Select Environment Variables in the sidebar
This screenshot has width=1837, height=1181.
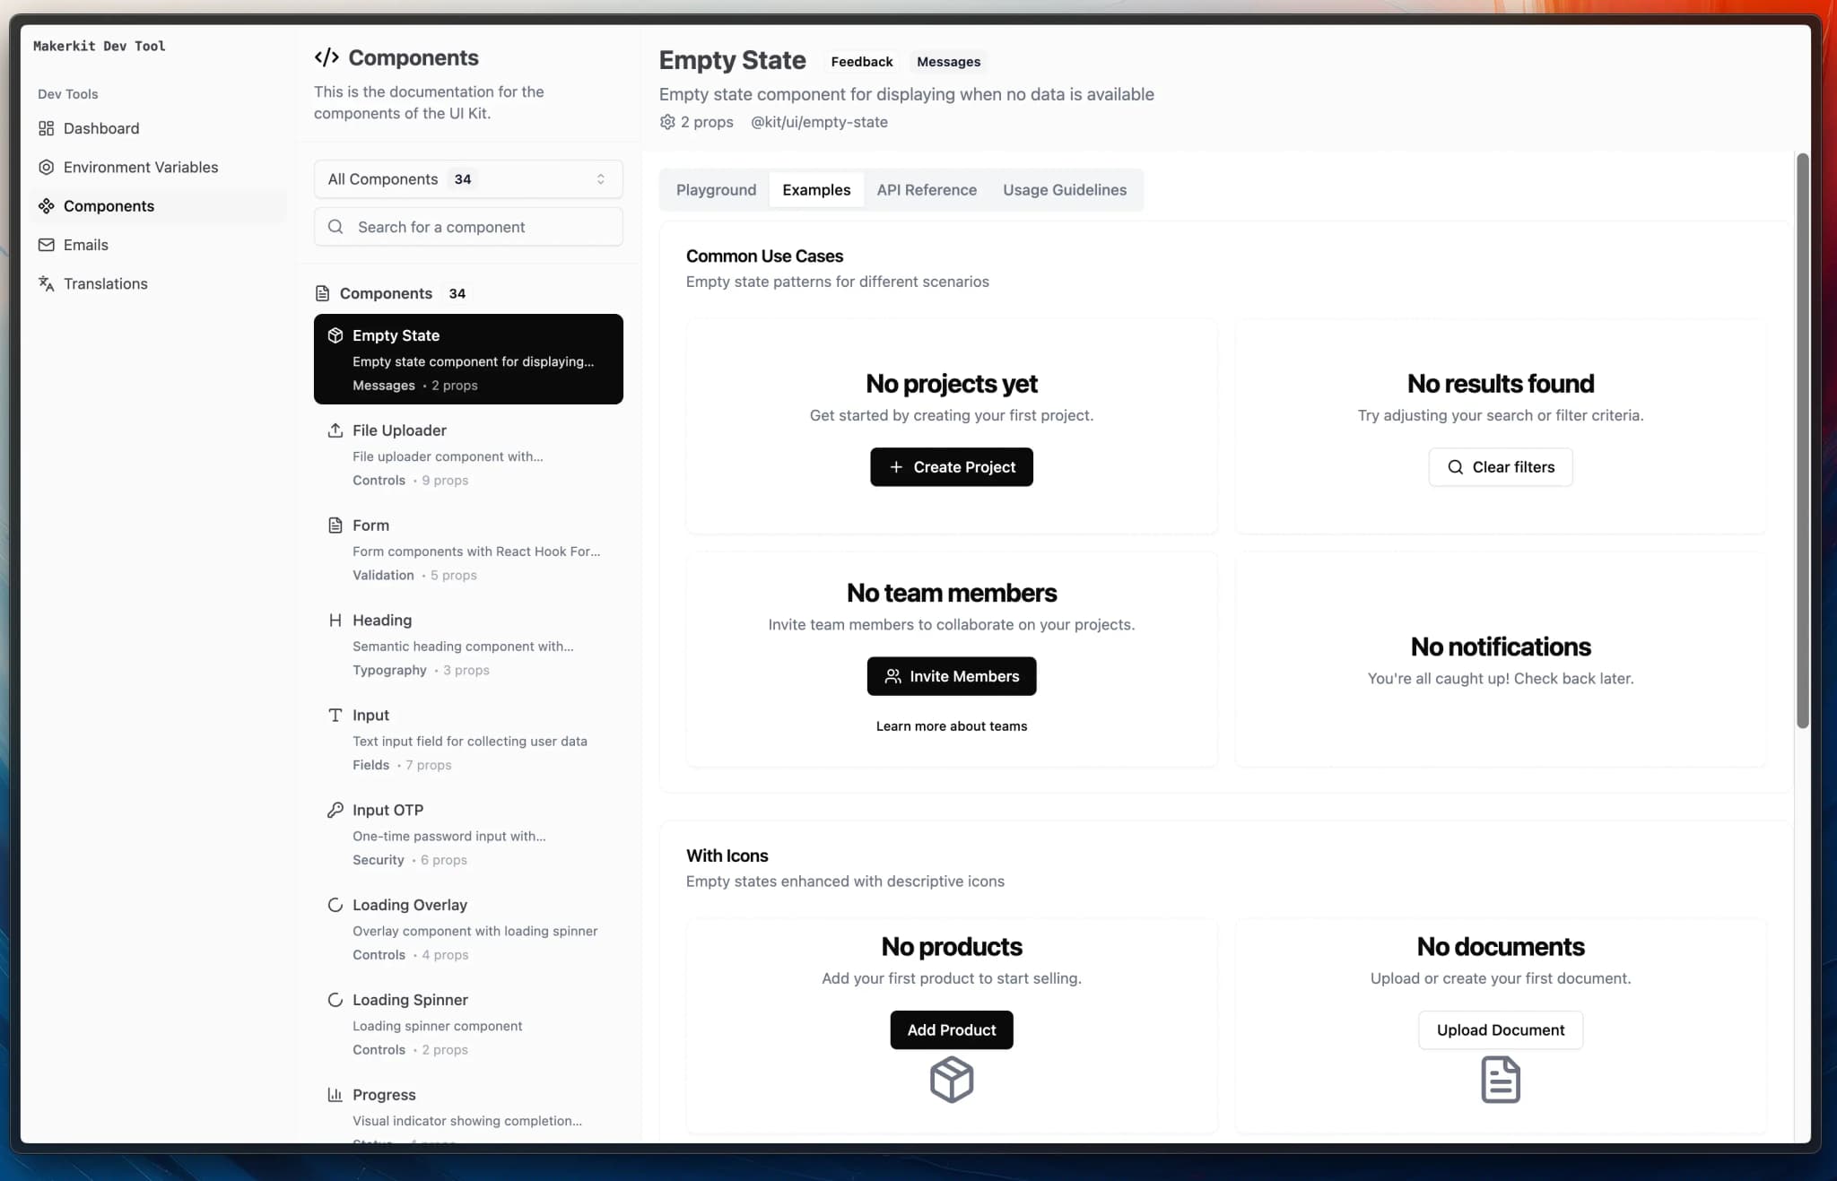click(142, 167)
